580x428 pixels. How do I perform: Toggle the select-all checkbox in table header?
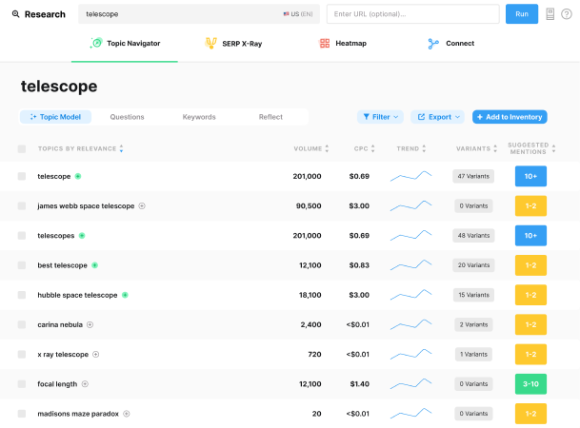[22, 148]
